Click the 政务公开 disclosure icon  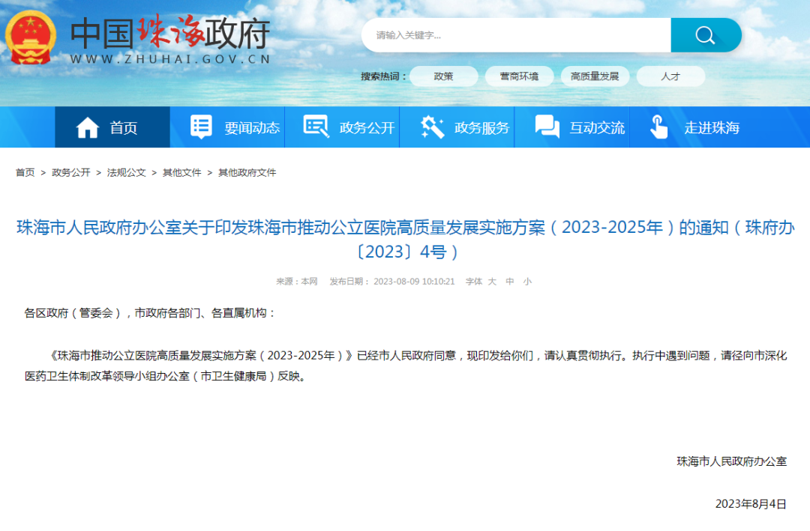[314, 127]
